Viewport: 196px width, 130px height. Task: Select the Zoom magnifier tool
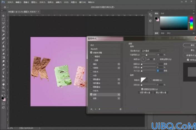pos(3,88)
